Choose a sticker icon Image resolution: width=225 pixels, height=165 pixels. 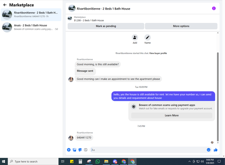pyautogui.click(x=80, y=150)
